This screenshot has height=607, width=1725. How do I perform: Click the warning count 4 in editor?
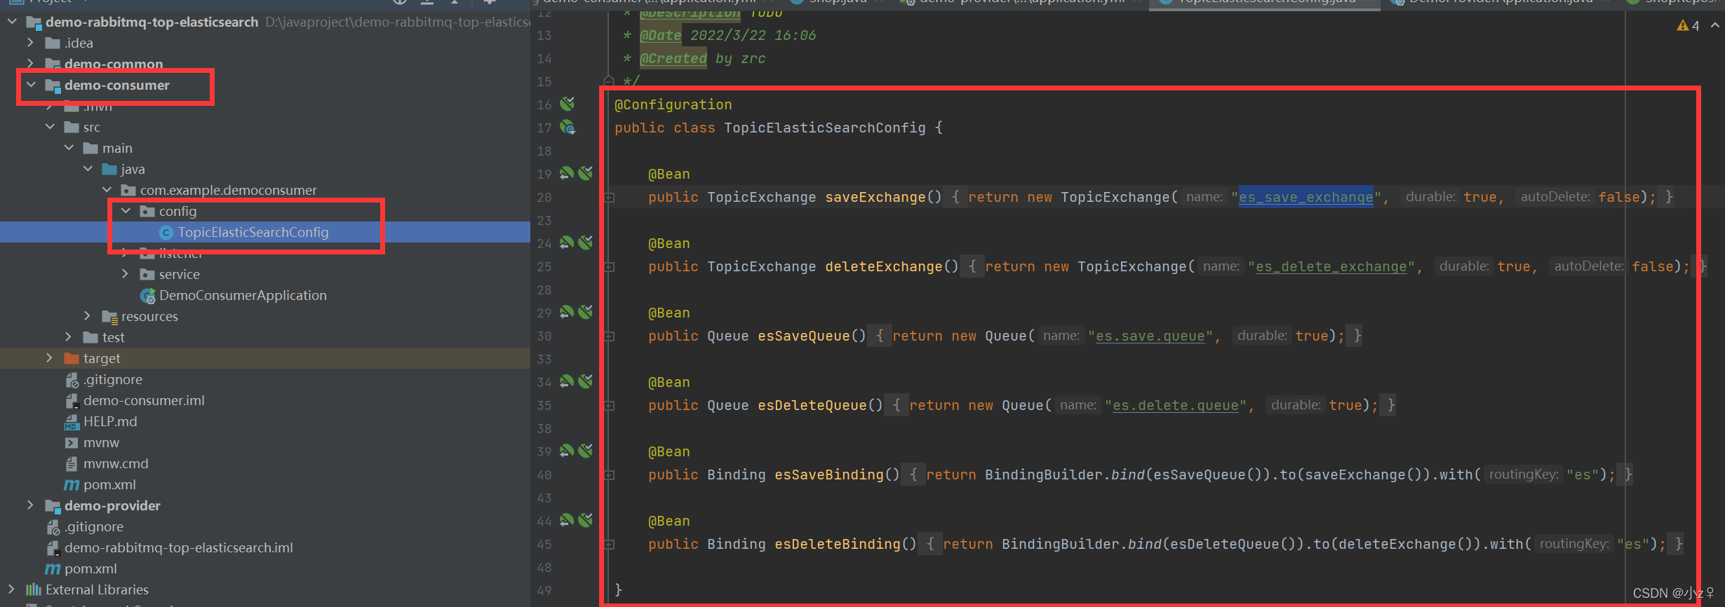coord(1696,26)
